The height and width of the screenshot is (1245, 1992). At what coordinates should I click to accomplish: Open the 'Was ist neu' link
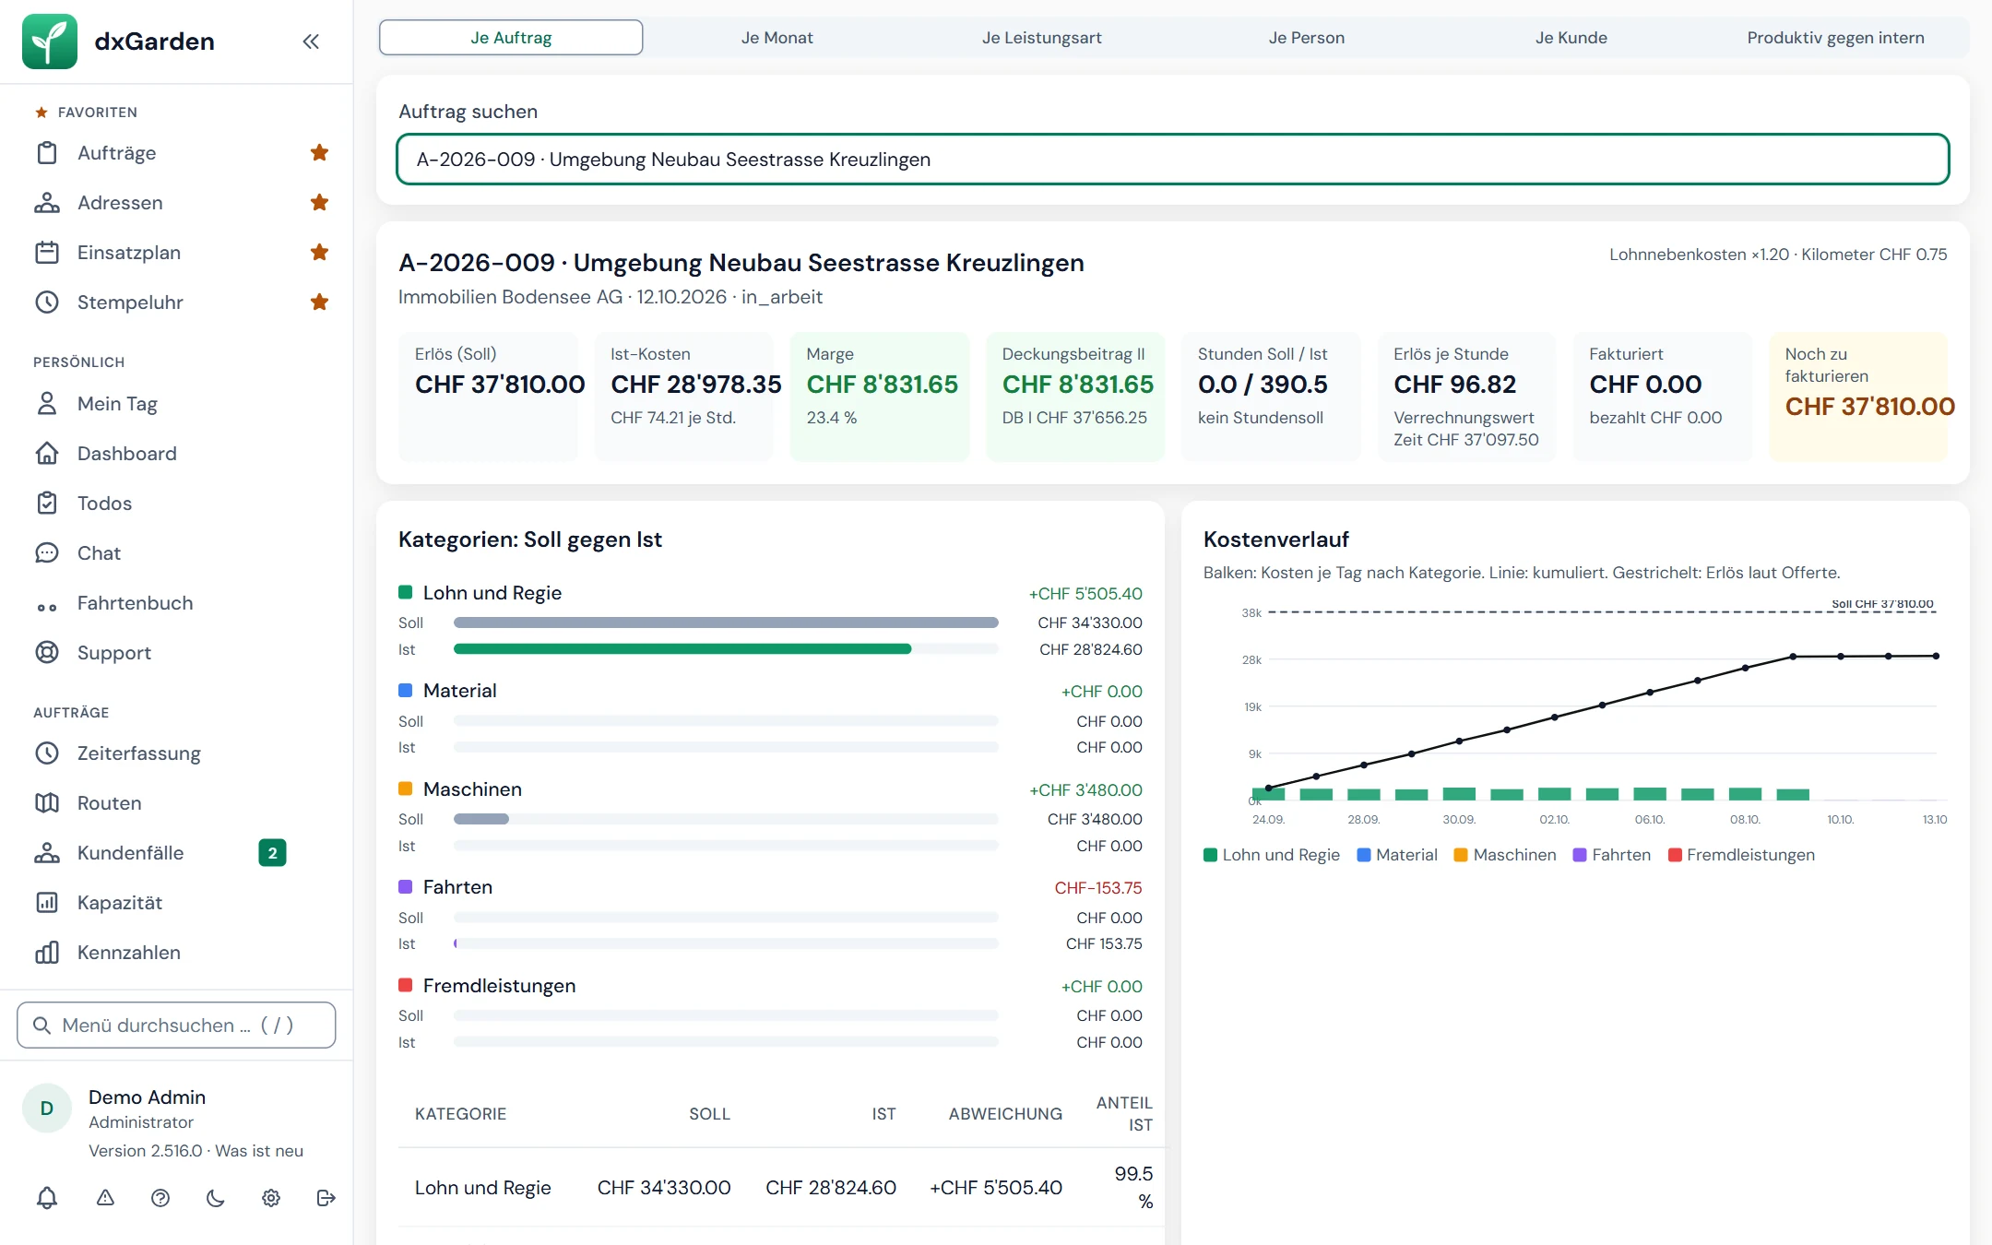coord(259,1151)
